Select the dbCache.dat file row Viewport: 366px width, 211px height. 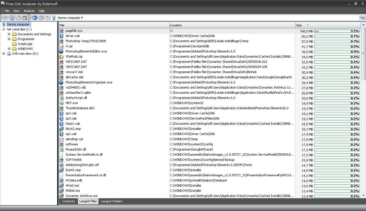click(x=210, y=77)
